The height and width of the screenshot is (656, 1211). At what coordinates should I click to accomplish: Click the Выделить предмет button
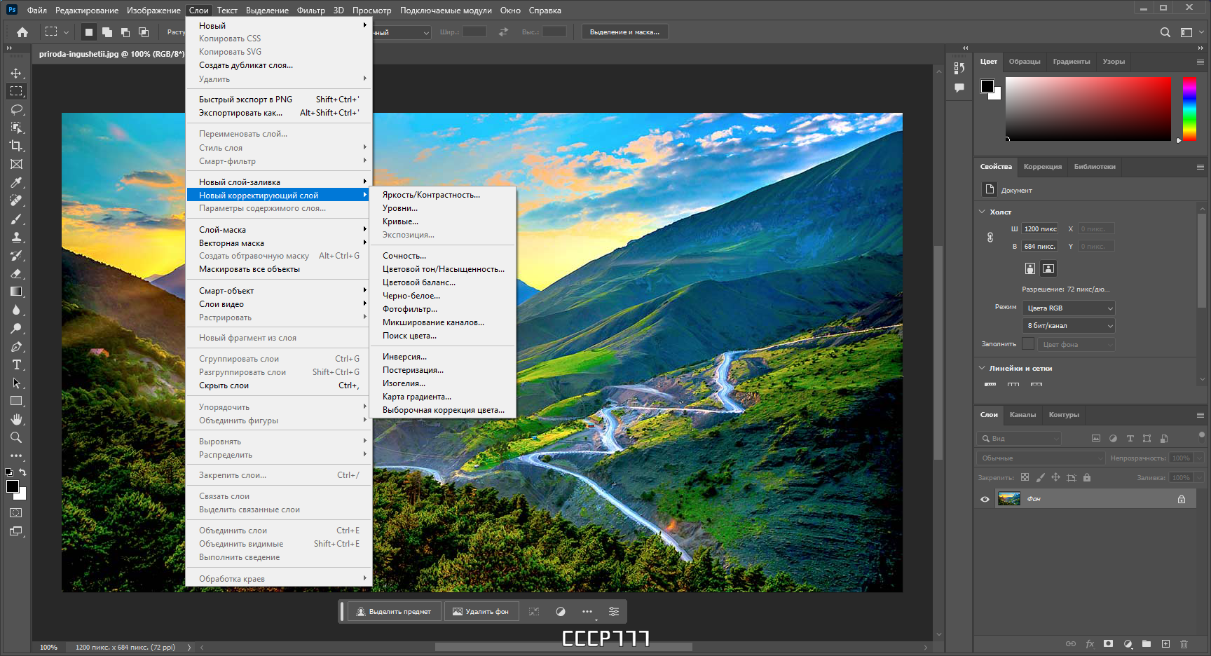coord(394,612)
